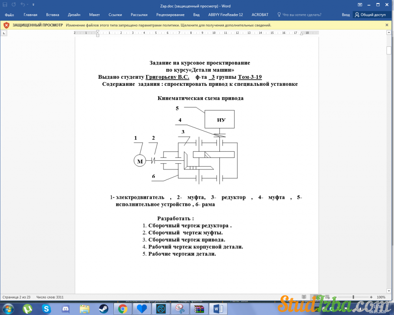Open Skype from the taskbar
The image size is (394, 315).
pyautogui.click(x=46, y=309)
